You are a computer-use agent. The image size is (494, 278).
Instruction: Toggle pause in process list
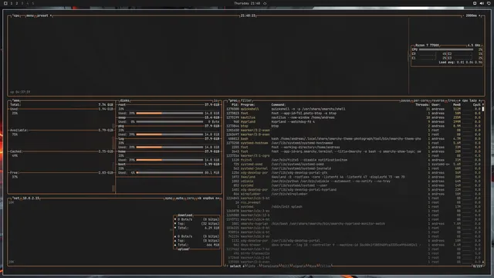[x=405, y=100]
